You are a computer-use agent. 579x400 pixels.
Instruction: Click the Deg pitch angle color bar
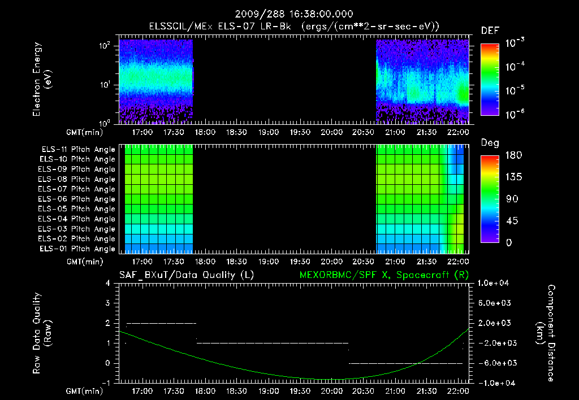[490, 199]
